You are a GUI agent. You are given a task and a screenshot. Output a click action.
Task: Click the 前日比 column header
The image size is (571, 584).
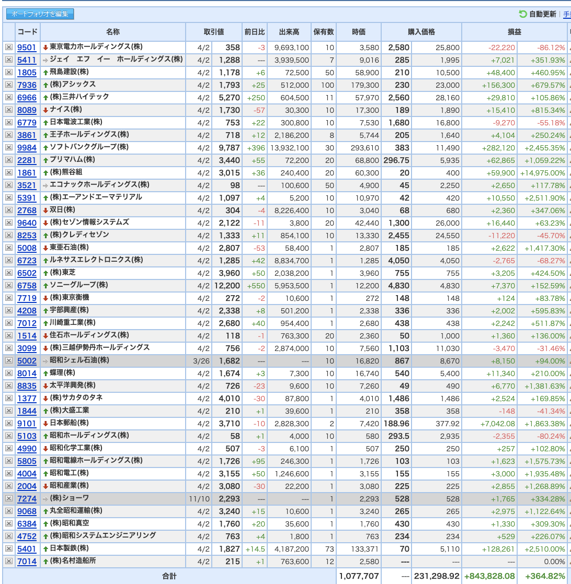pyautogui.click(x=255, y=32)
